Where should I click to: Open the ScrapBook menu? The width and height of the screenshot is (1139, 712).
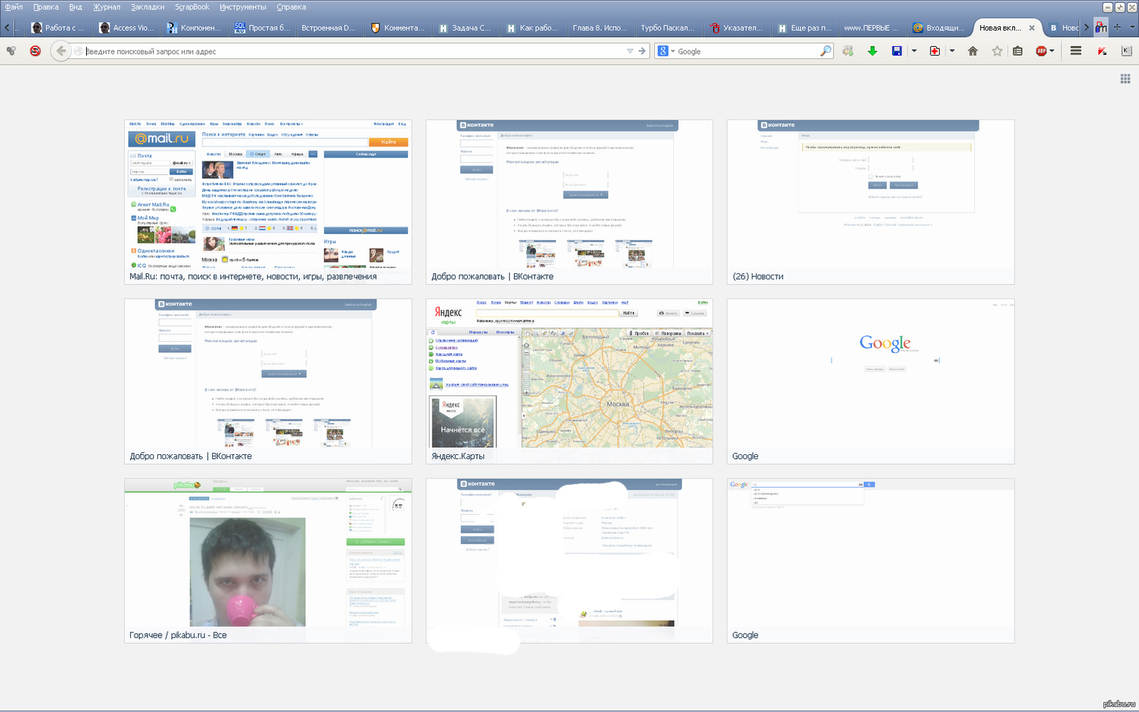pyautogui.click(x=192, y=7)
